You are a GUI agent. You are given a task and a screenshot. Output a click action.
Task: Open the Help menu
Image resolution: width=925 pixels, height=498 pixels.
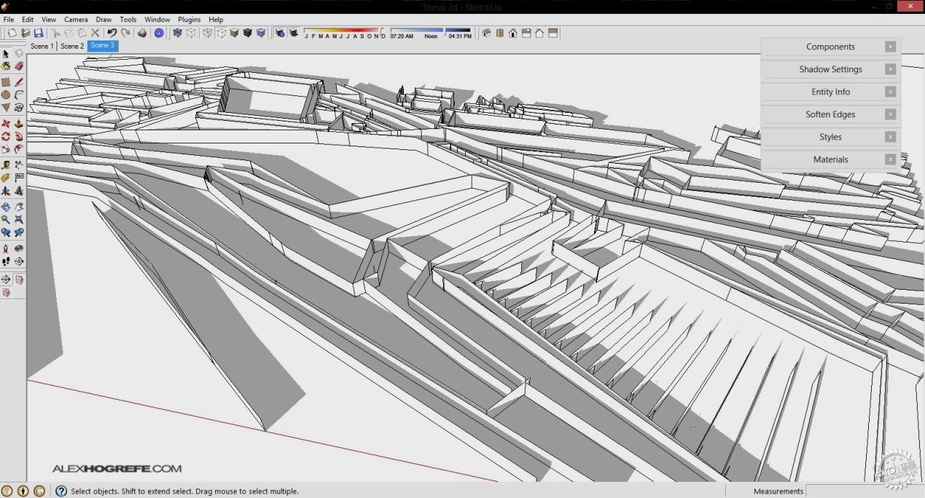[x=216, y=20]
